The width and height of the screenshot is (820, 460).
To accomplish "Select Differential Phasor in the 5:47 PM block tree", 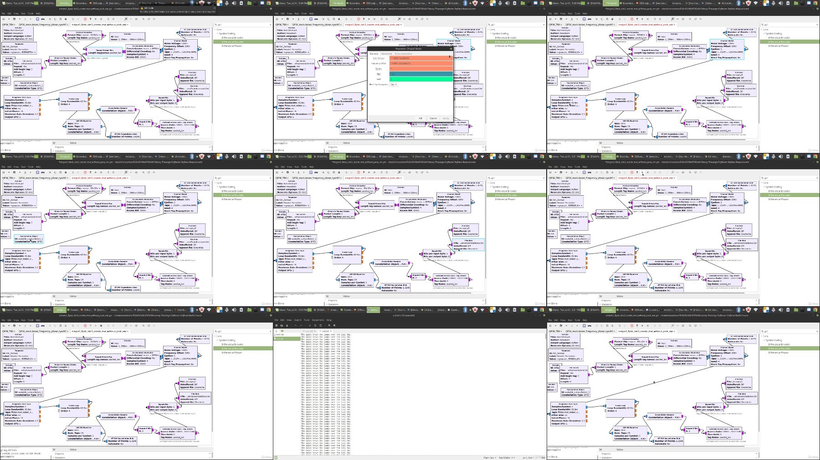I will [232, 46].
